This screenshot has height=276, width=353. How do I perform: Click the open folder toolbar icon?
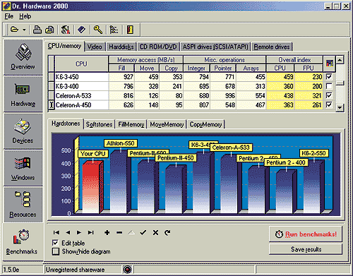15,30
